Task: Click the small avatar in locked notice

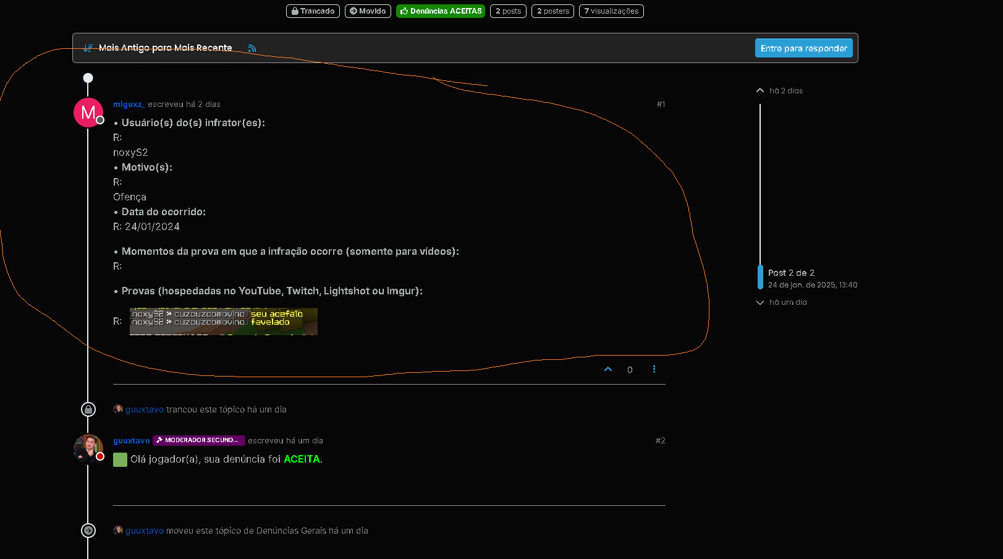Action: (118, 409)
